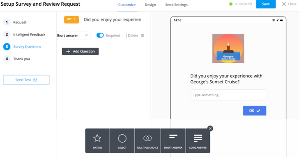This screenshot has height=157, width=299.
Task: Click the Type something preview input
Action: click(228, 95)
